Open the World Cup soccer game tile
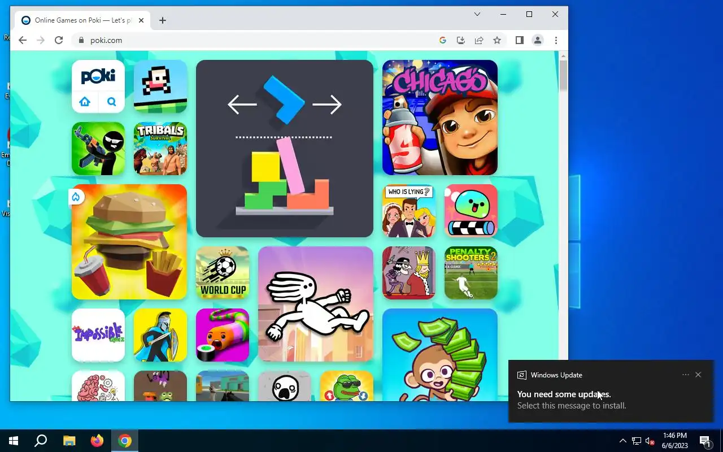This screenshot has height=452, width=723. pyautogui.click(x=223, y=273)
